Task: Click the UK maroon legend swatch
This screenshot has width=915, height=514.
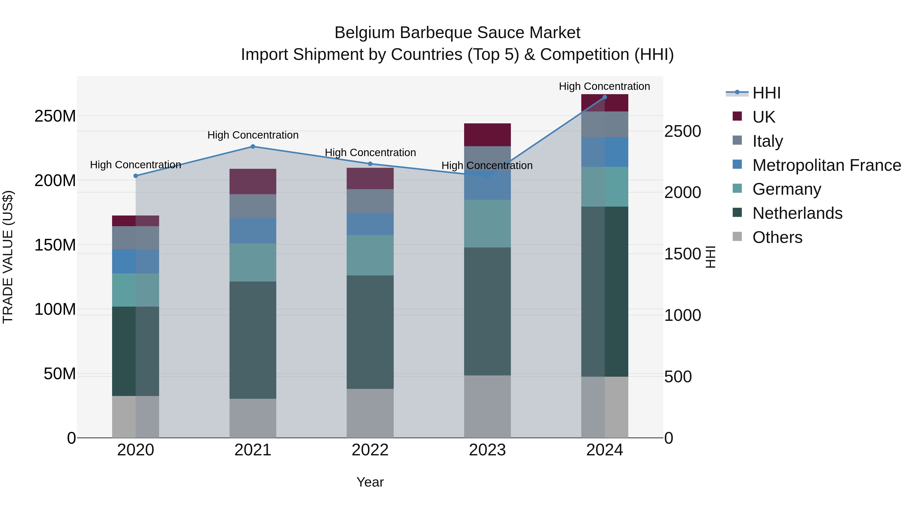Action: [x=737, y=116]
